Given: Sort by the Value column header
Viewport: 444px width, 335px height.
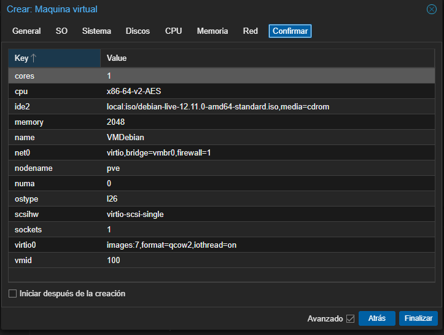Looking at the screenshot, I should click(x=117, y=58).
